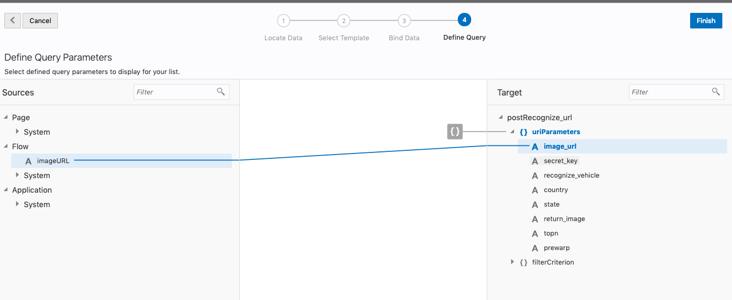The image size is (732, 300).
Task: Select the return_image target parameter
Action: pyautogui.click(x=564, y=219)
